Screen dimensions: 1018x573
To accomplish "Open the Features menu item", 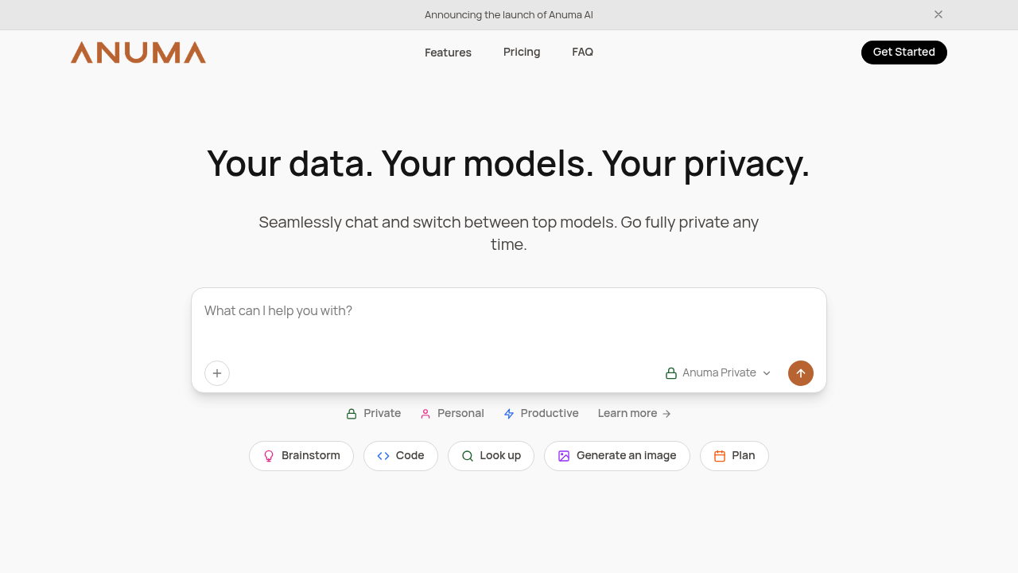I will [x=448, y=52].
